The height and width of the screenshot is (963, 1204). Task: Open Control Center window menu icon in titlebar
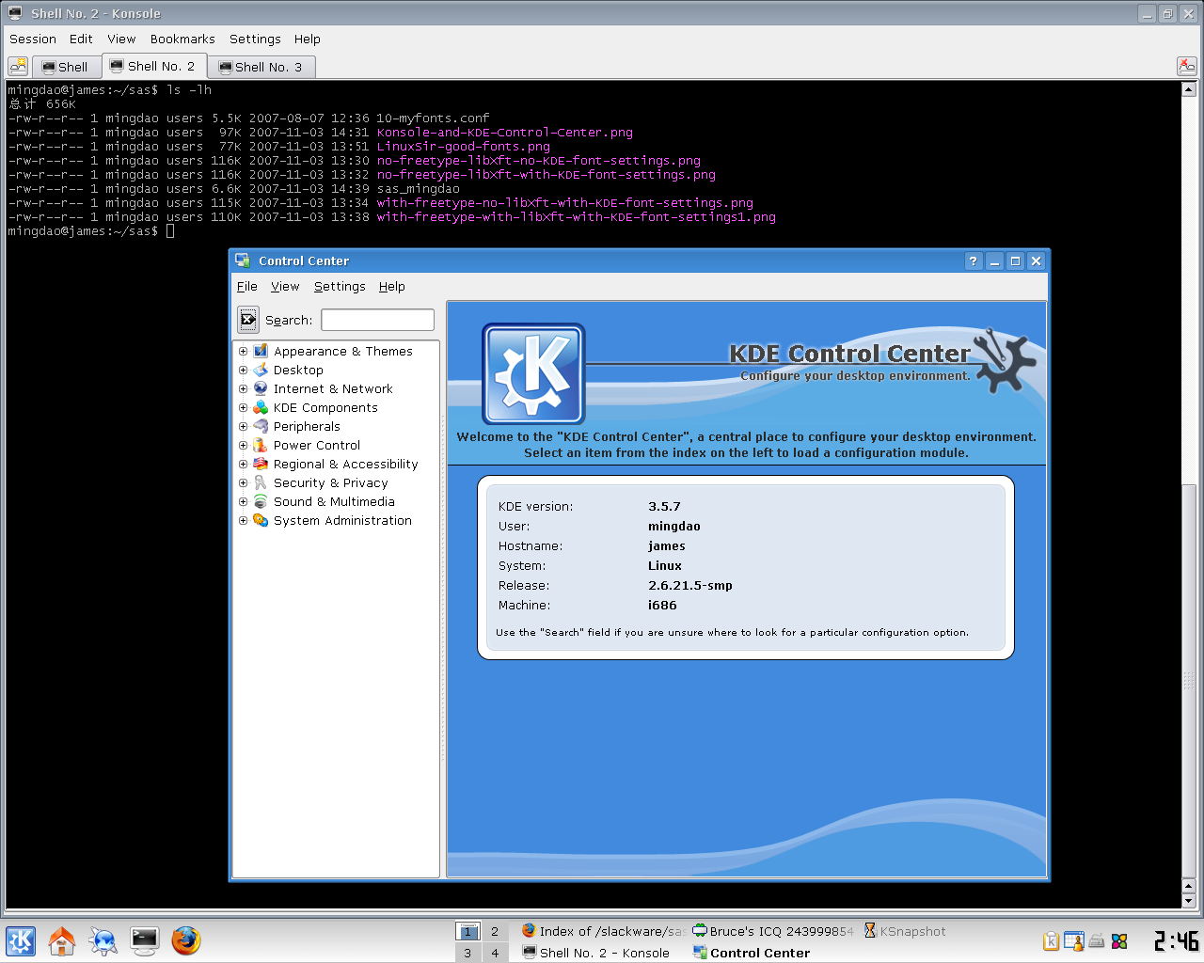[x=243, y=260]
